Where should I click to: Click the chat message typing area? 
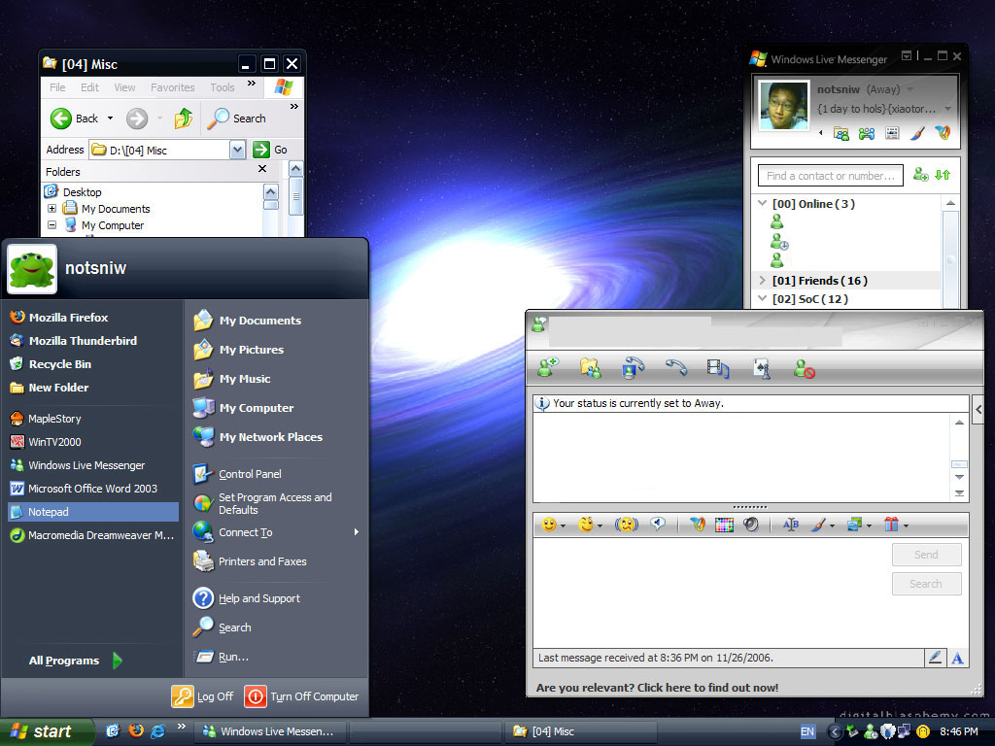(711, 593)
